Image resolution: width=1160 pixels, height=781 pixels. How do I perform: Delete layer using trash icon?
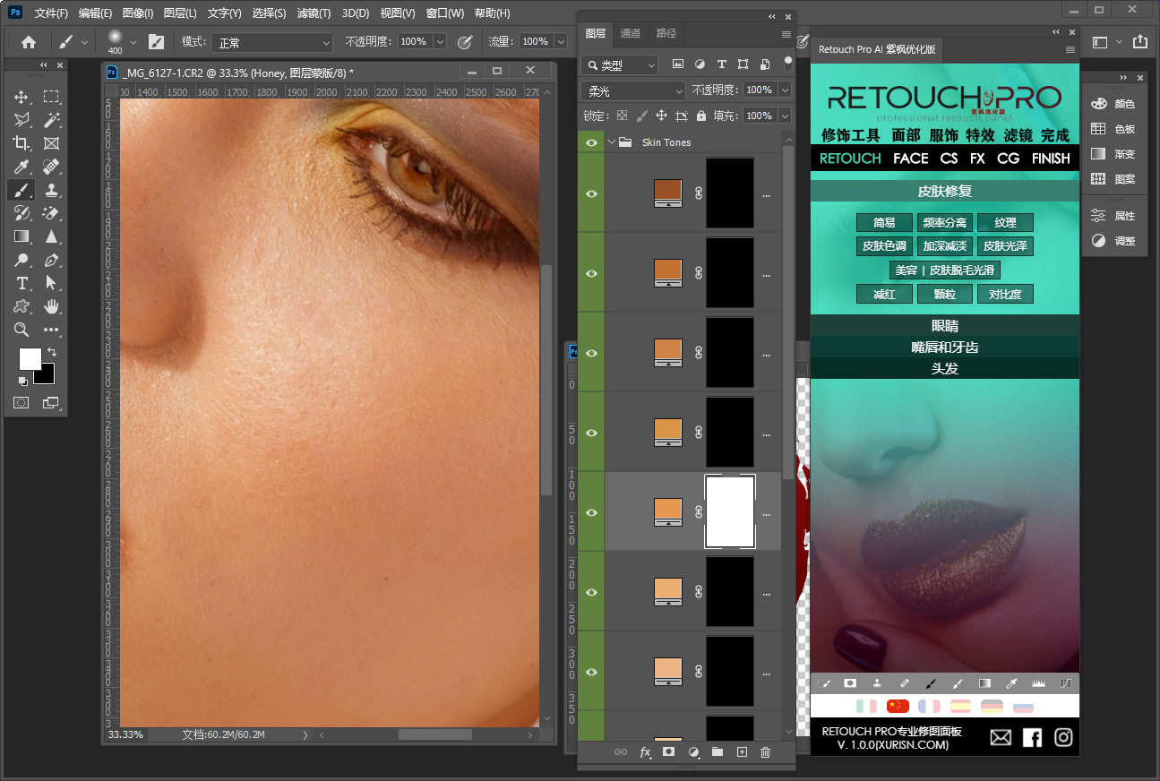tap(765, 752)
